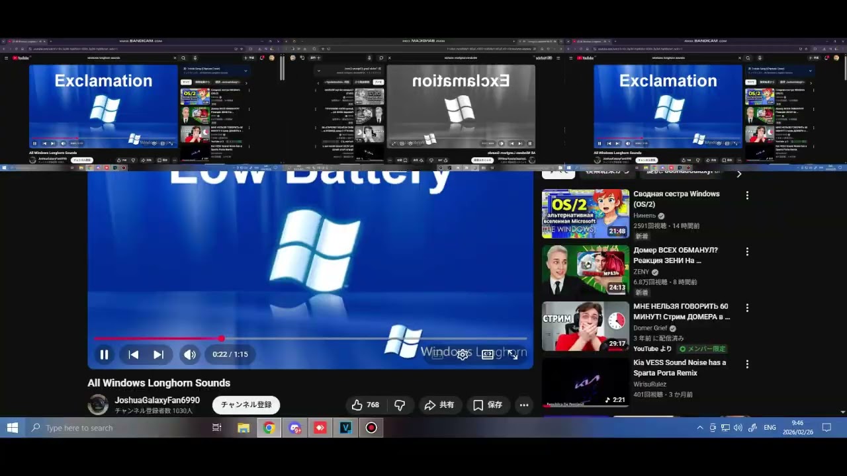Open the pen icon in system tray
847x476 pixels.
(x=752, y=428)
